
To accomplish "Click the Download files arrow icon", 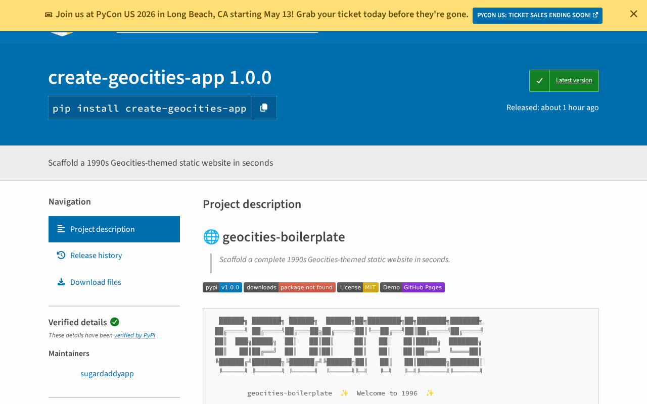I will (x=61, y=282).
